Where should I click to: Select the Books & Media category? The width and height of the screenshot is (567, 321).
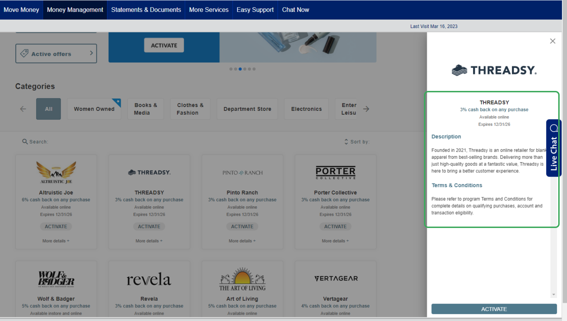coord(146,109)
